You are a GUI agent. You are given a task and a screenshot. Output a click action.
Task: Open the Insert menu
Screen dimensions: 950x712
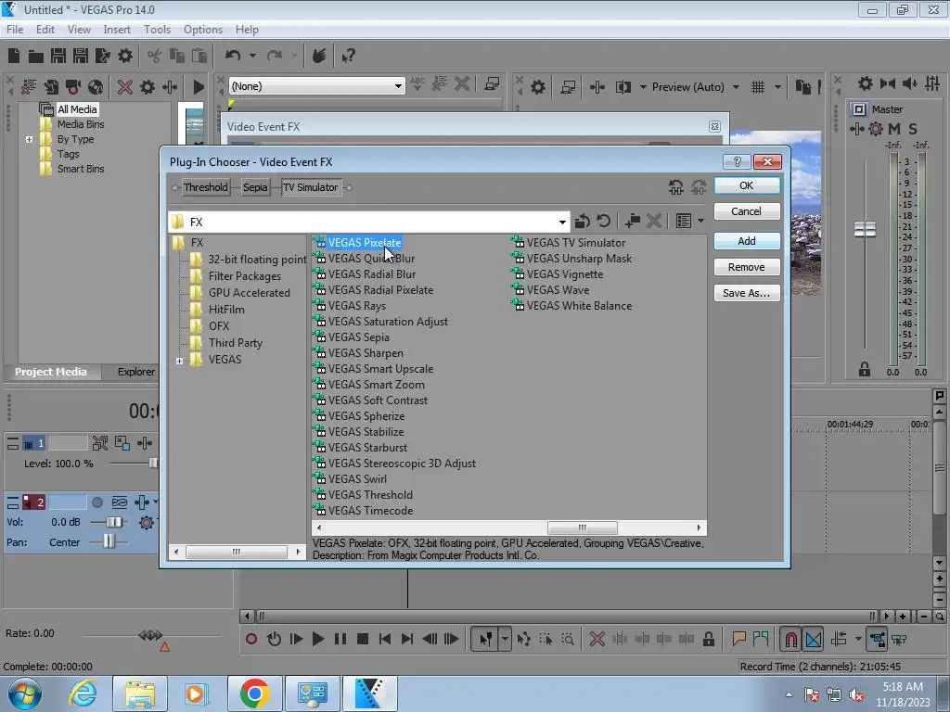[x=117, y=29]
